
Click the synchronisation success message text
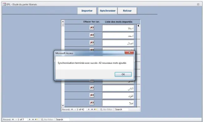[92, 63]
